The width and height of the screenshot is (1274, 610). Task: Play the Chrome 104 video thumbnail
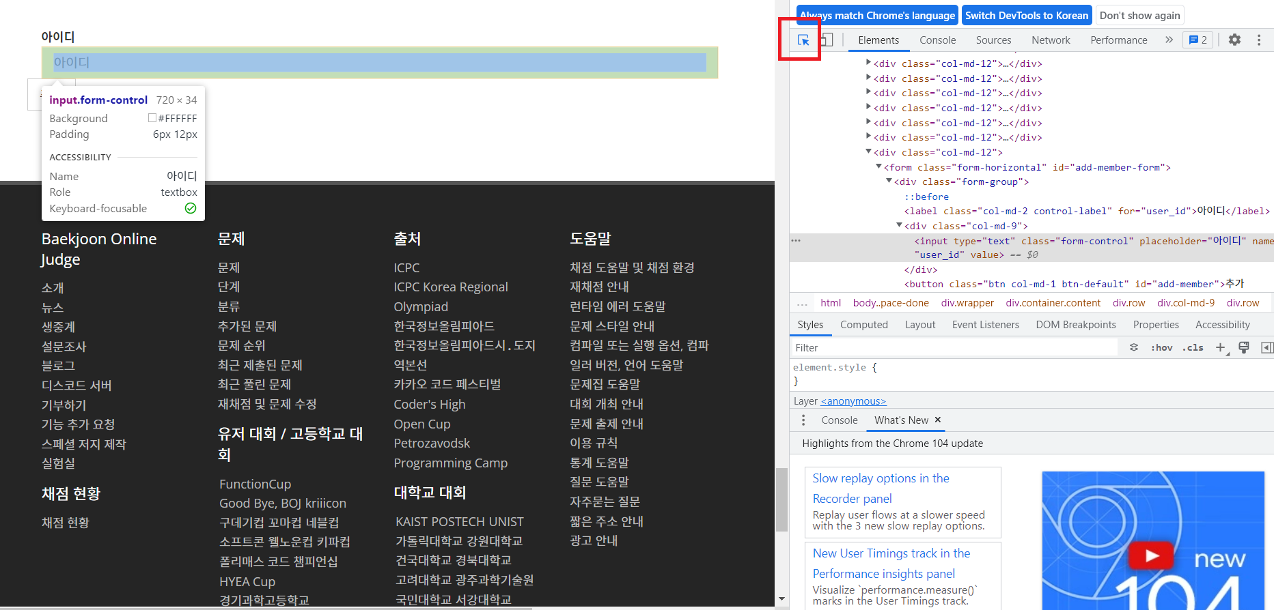point(1152,555)
